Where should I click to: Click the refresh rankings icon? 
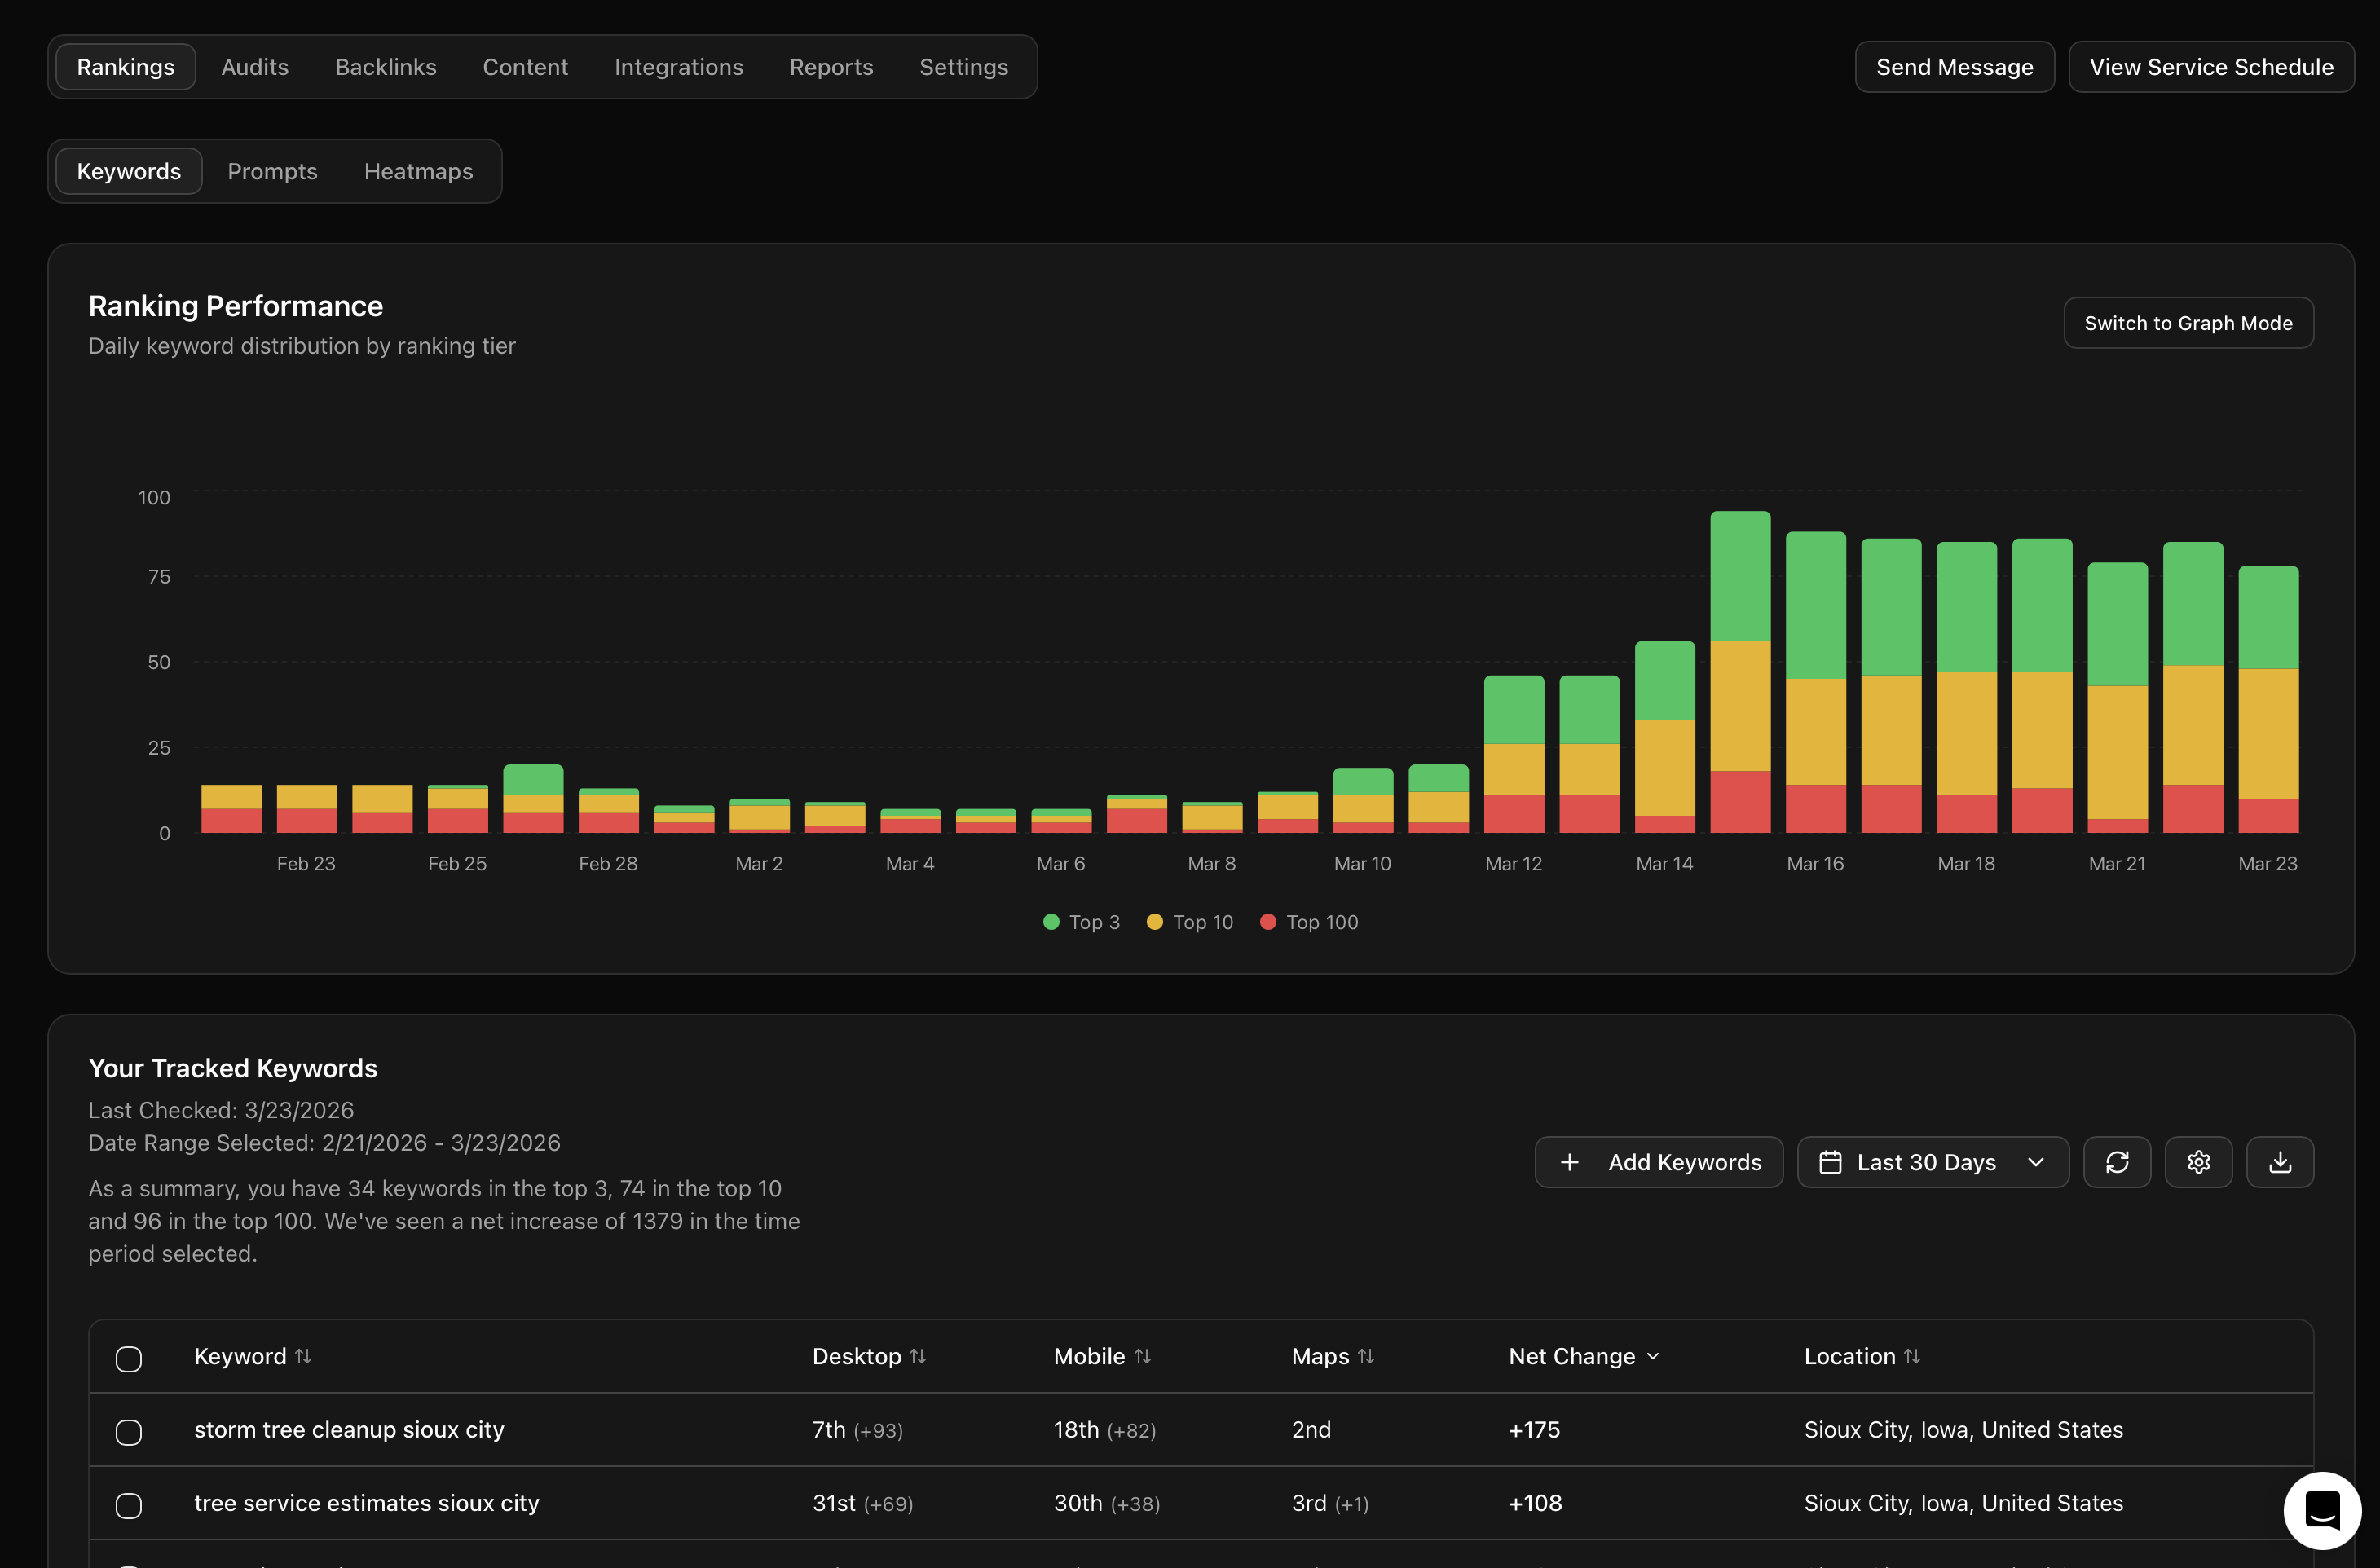[2116, 1162]
